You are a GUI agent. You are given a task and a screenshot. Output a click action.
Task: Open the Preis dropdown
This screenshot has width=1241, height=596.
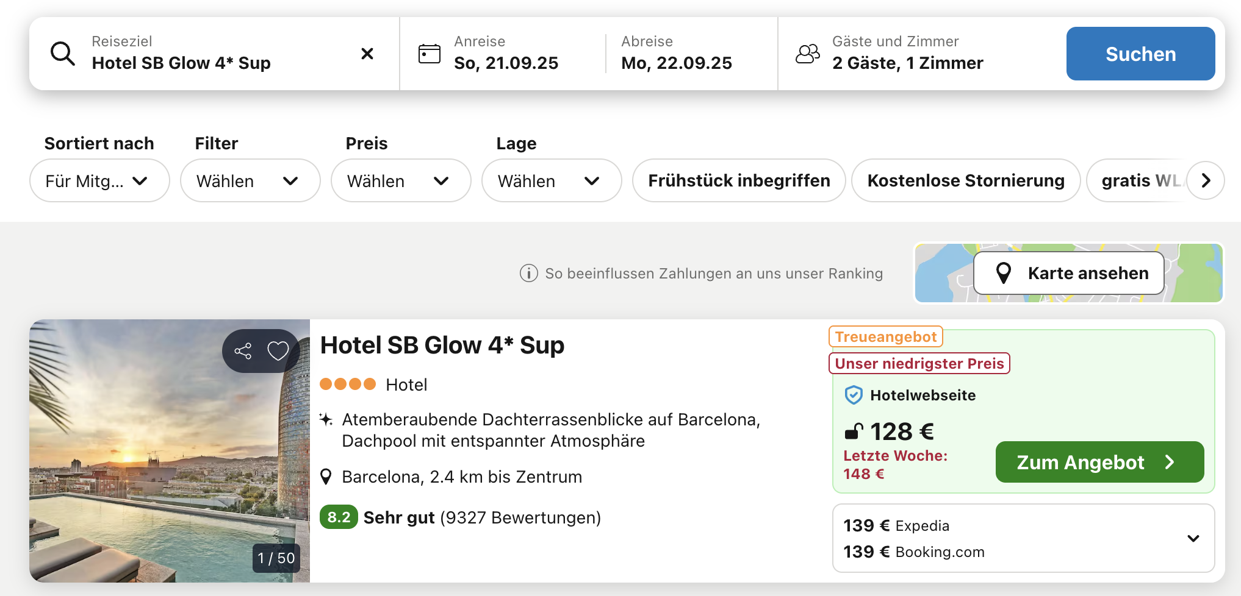point(401,180)
